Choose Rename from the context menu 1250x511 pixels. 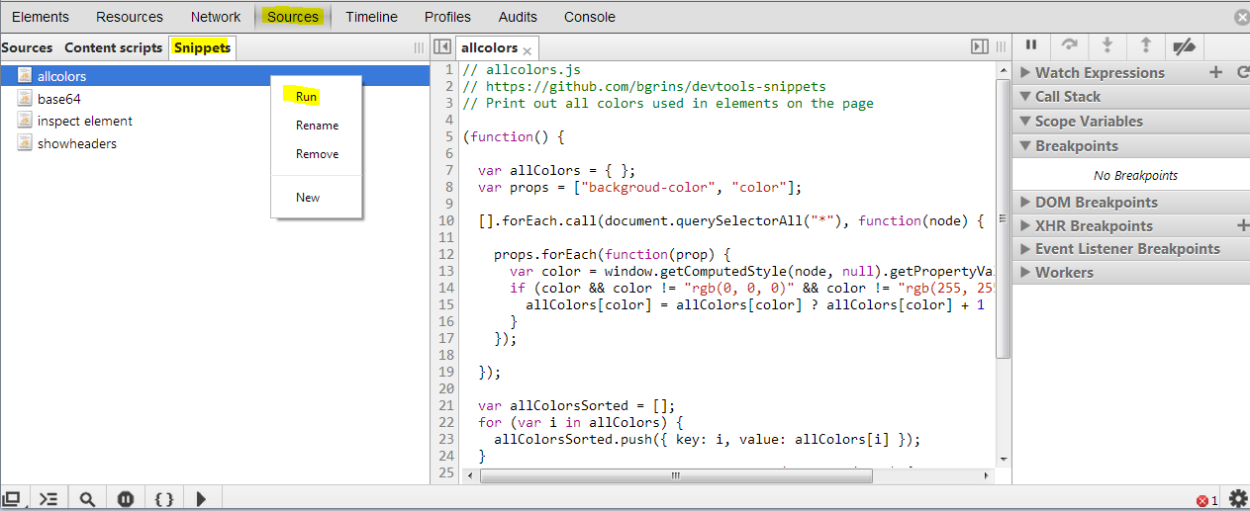316,126
